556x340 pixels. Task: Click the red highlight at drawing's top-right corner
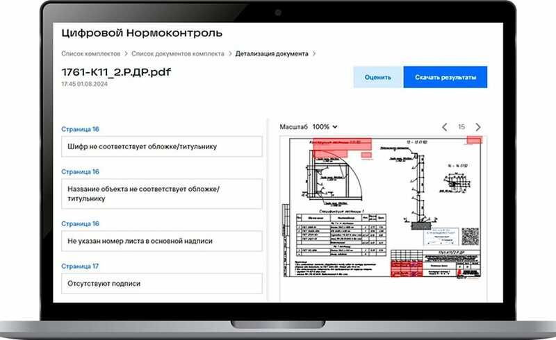(x=475, y=140)
